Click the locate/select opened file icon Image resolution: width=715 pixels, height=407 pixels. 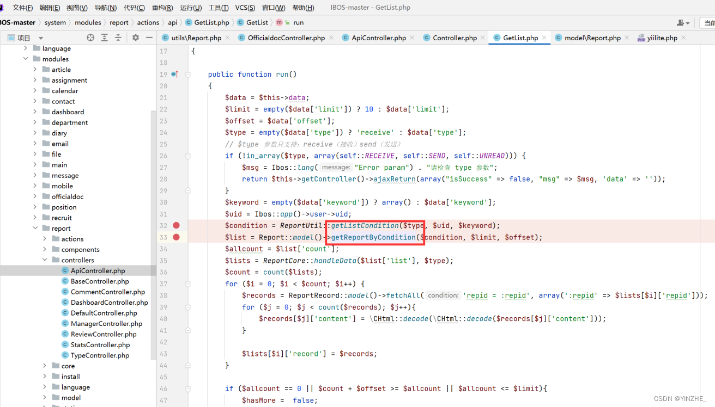(90, 38)
